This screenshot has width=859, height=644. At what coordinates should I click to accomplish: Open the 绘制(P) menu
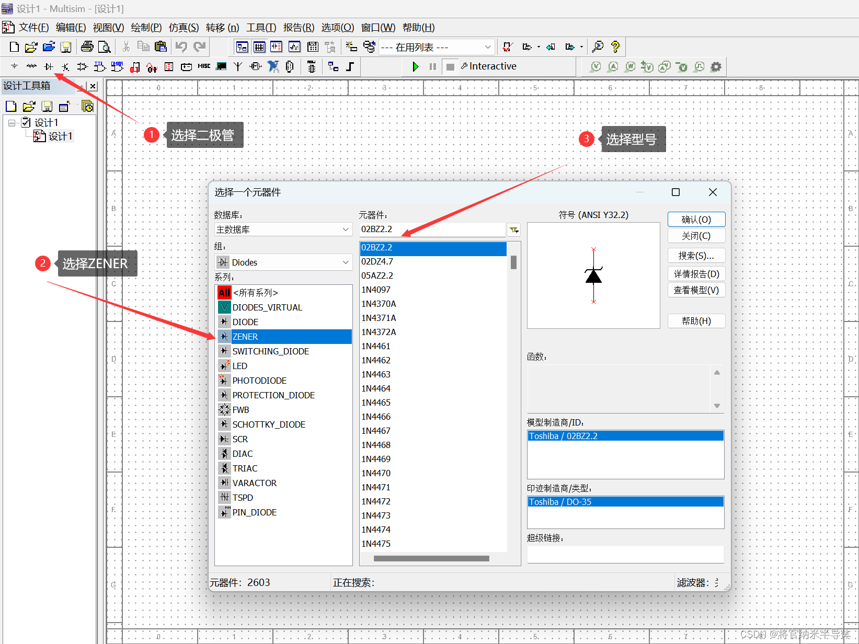coord(146,28)
